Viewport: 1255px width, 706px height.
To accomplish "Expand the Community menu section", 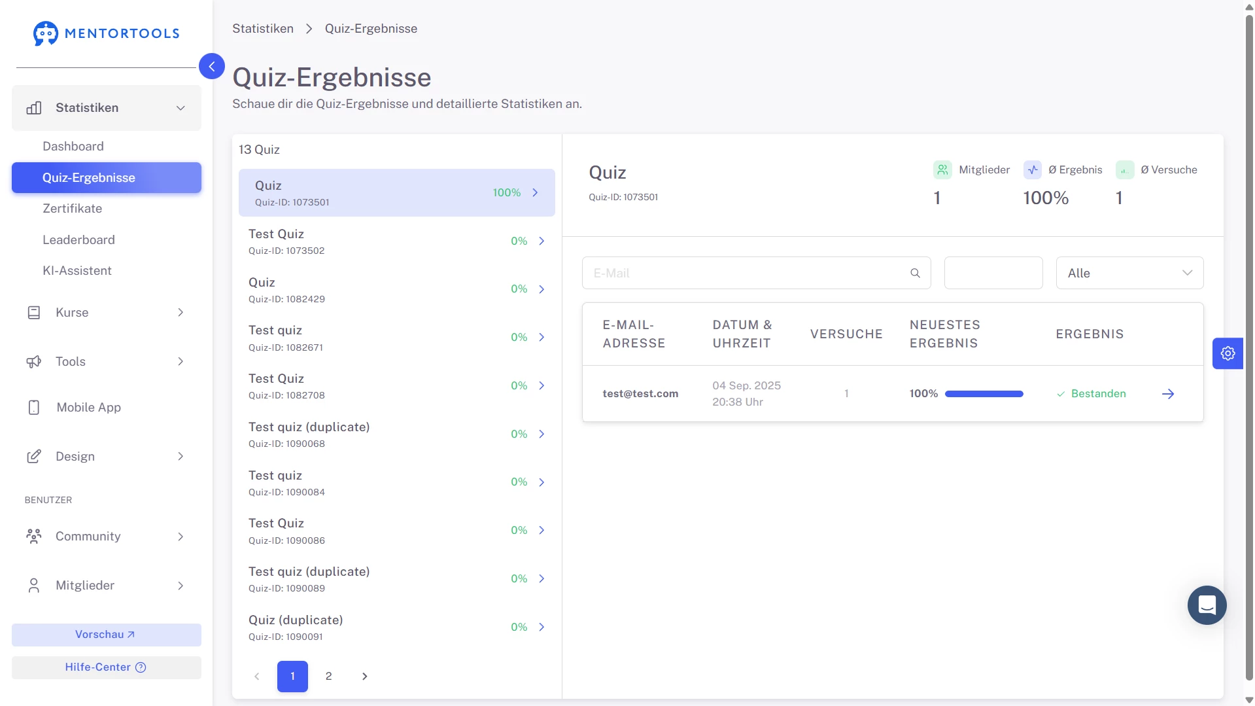I will (x=181, y=537).
